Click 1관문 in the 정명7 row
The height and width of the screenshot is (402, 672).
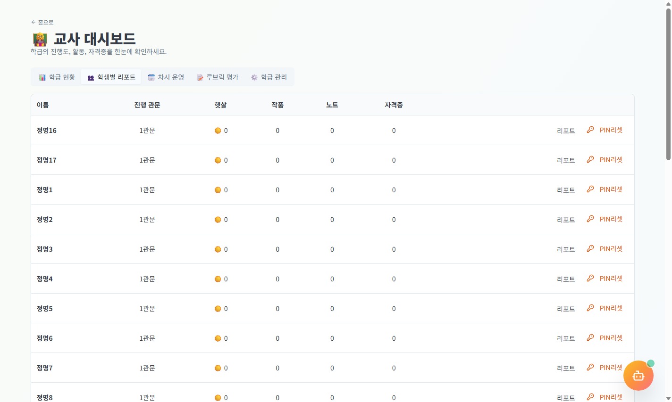[147, 368]
